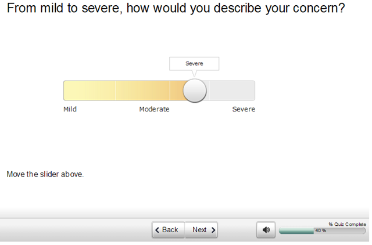Screen dimensions: 372x245
Task: Click the pointer arrow beneath Severe tooltip
Action: pyautogui.click(x=194, y=74)
